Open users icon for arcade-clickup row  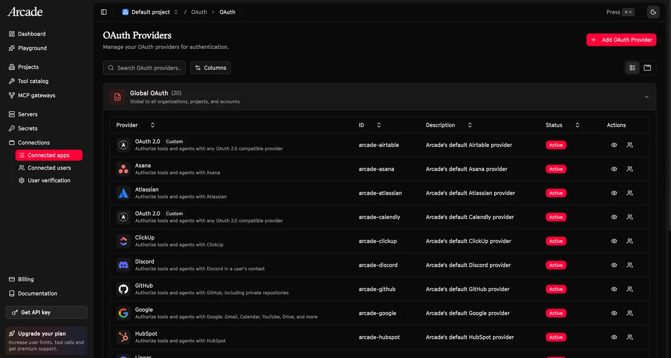(x=630, y=241)
